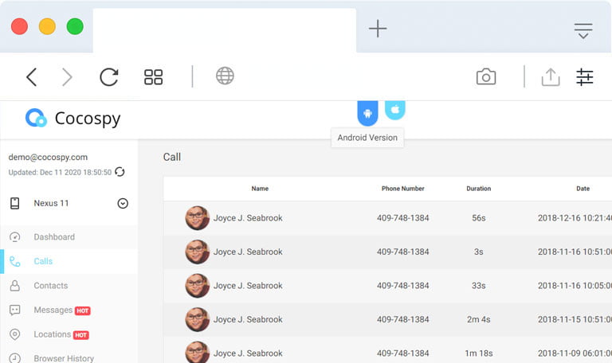Click the avatar in the 56s call row
This screenshot has width=612, height=363.
(197, 218)
